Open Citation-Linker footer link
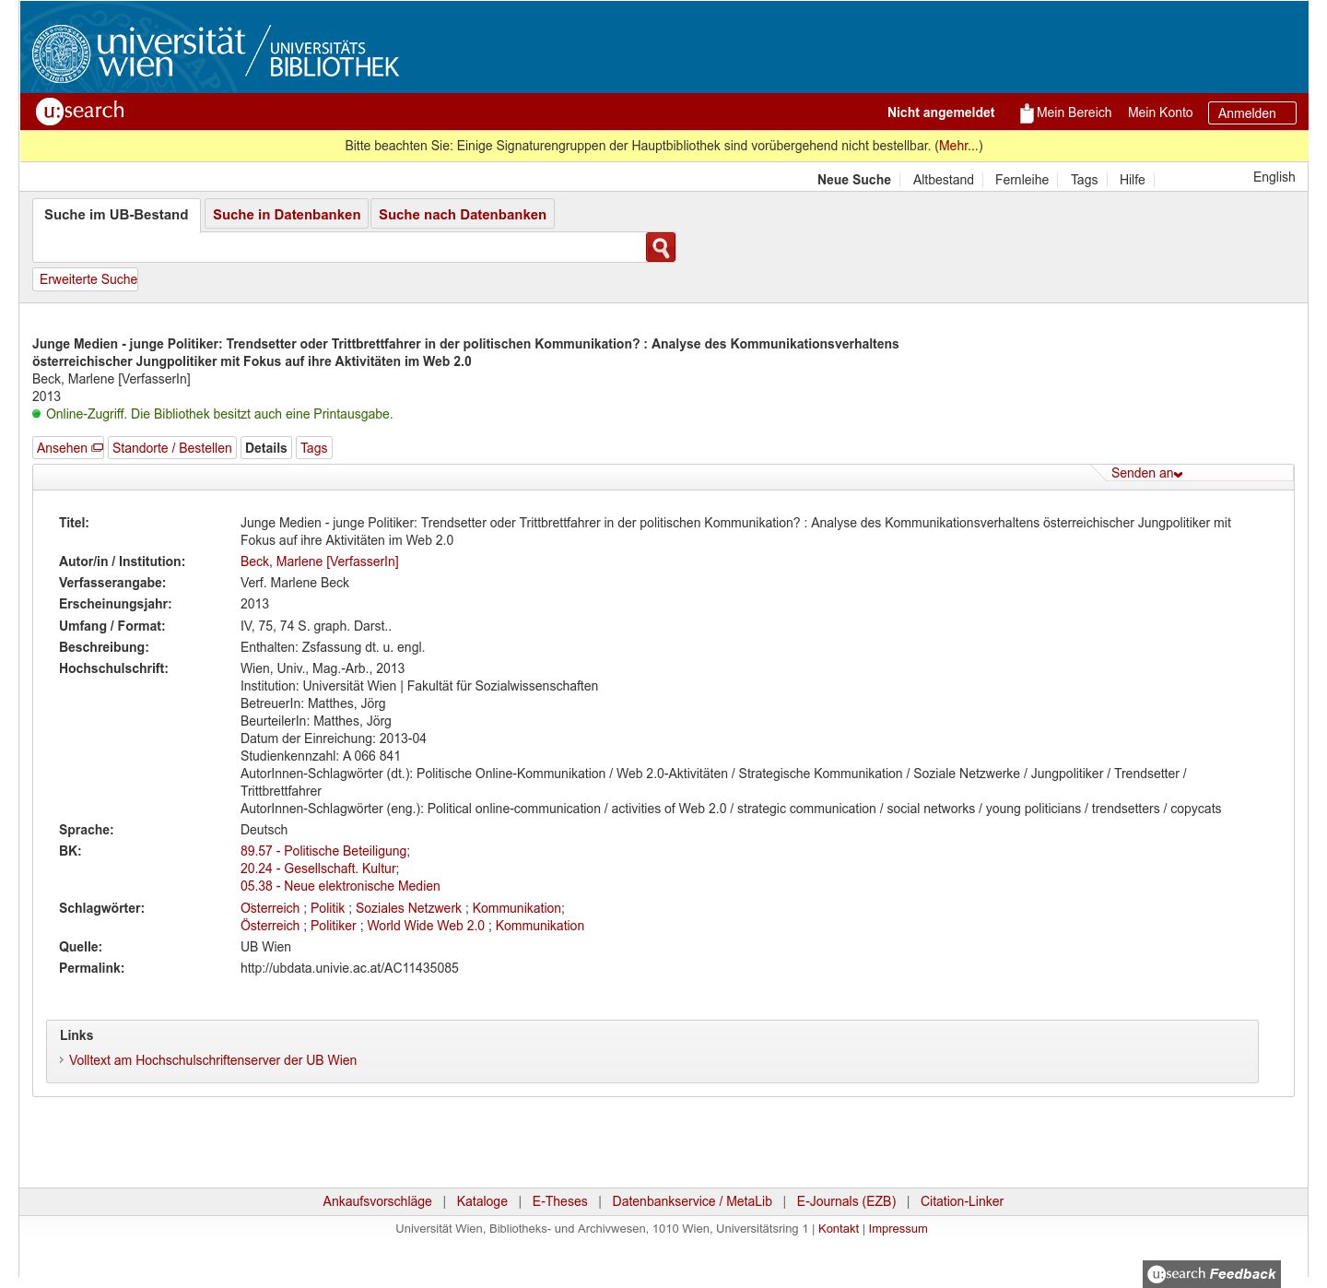The image size is (1327, 1288). [x=962, y=1201]
